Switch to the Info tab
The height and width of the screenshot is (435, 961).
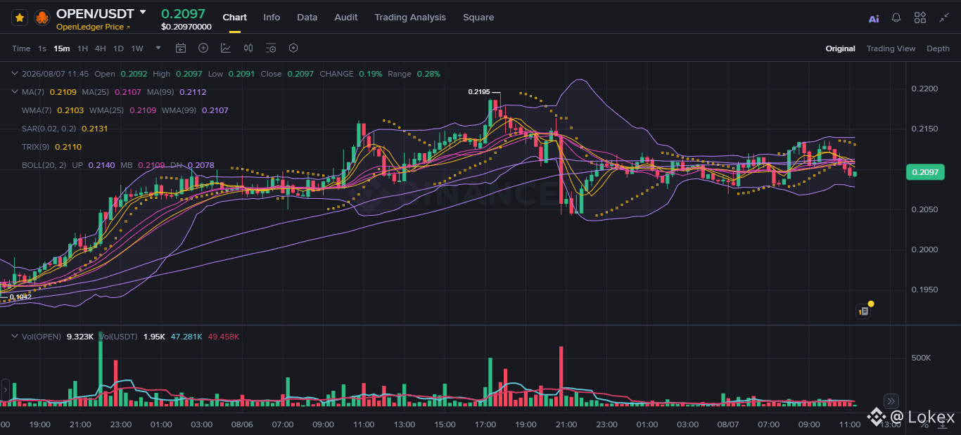click(x=272, y=18)
